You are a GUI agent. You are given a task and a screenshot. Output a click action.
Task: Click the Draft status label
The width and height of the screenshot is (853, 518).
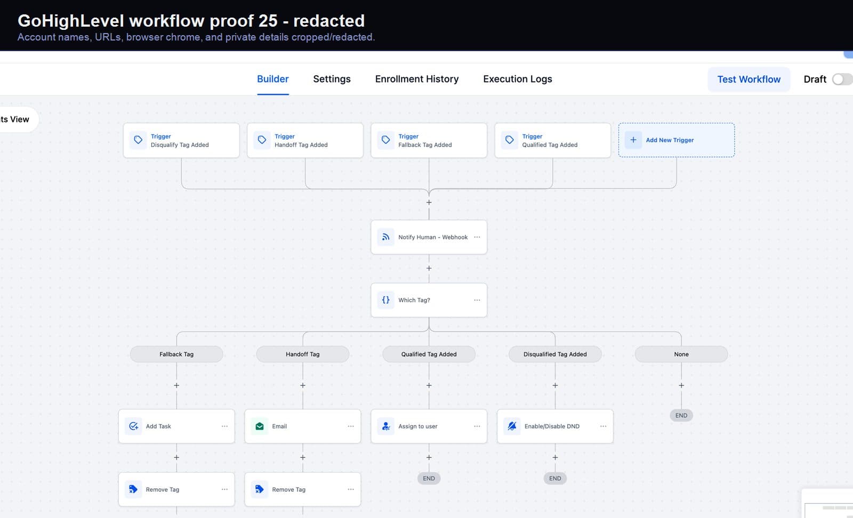(815, 79)
